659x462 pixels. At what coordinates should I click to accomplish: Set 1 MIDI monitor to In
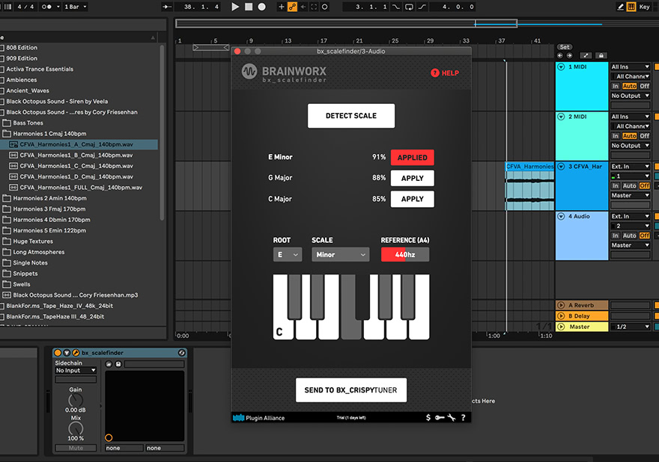tap(616, 86)
